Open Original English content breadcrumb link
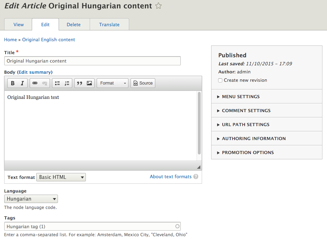 tap(49, 40)
